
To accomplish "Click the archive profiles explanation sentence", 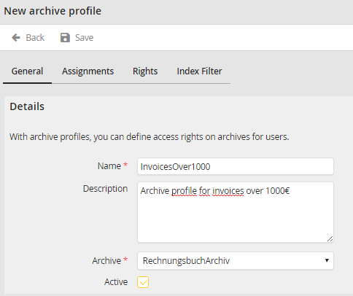I will (x=150, y=137).
